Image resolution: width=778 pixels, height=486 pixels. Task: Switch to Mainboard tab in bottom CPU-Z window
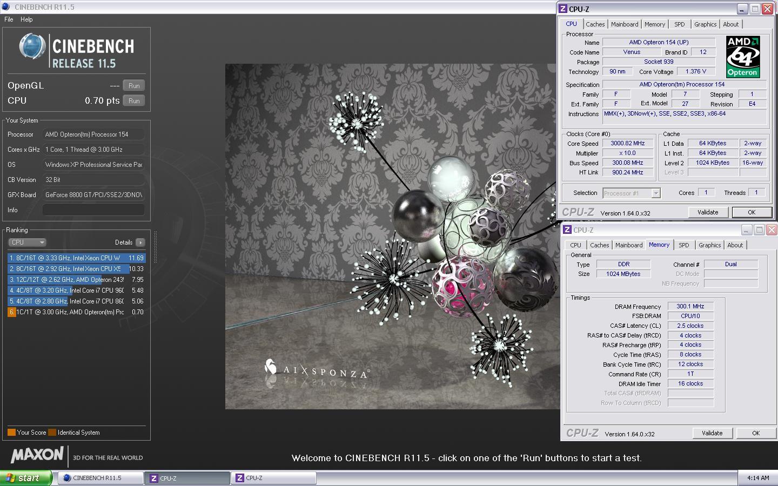[x=629, y=245]
